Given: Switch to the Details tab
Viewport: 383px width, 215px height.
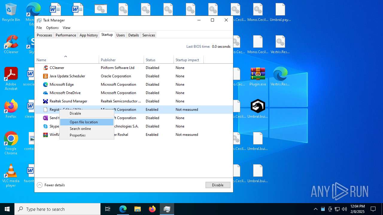Looking at the screenshot, I should (133, 35).
